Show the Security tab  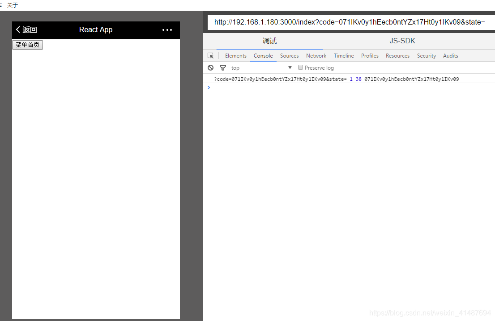pos(426,56)
